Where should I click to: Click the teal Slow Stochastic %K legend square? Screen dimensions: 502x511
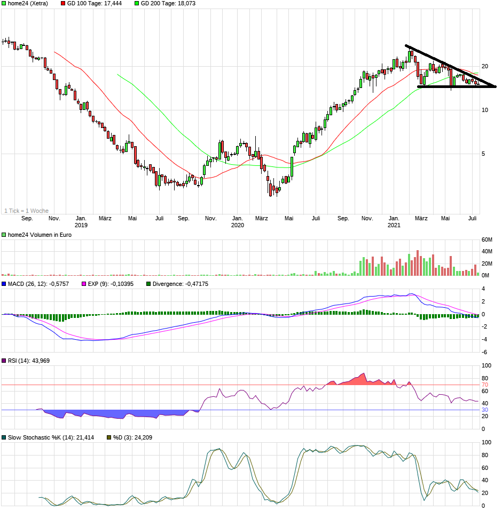[5, 436]
